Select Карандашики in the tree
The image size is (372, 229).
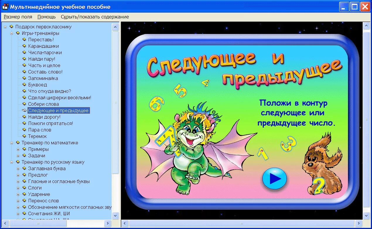point(43,46)
